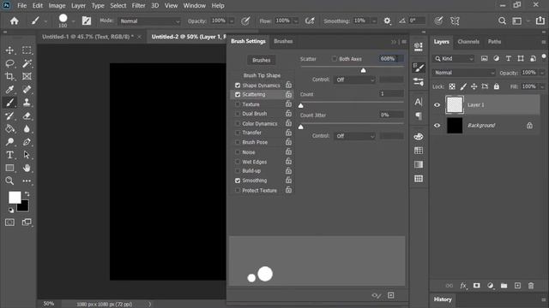
Task: Open the layer Kind filter dropdown
Action: click(454, 59)
